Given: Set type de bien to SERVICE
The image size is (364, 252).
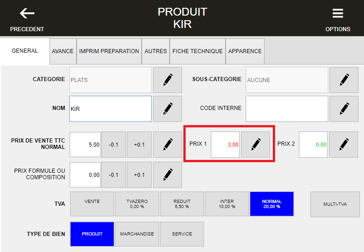Looking at the screenshot, I should [x=182, y=234].
